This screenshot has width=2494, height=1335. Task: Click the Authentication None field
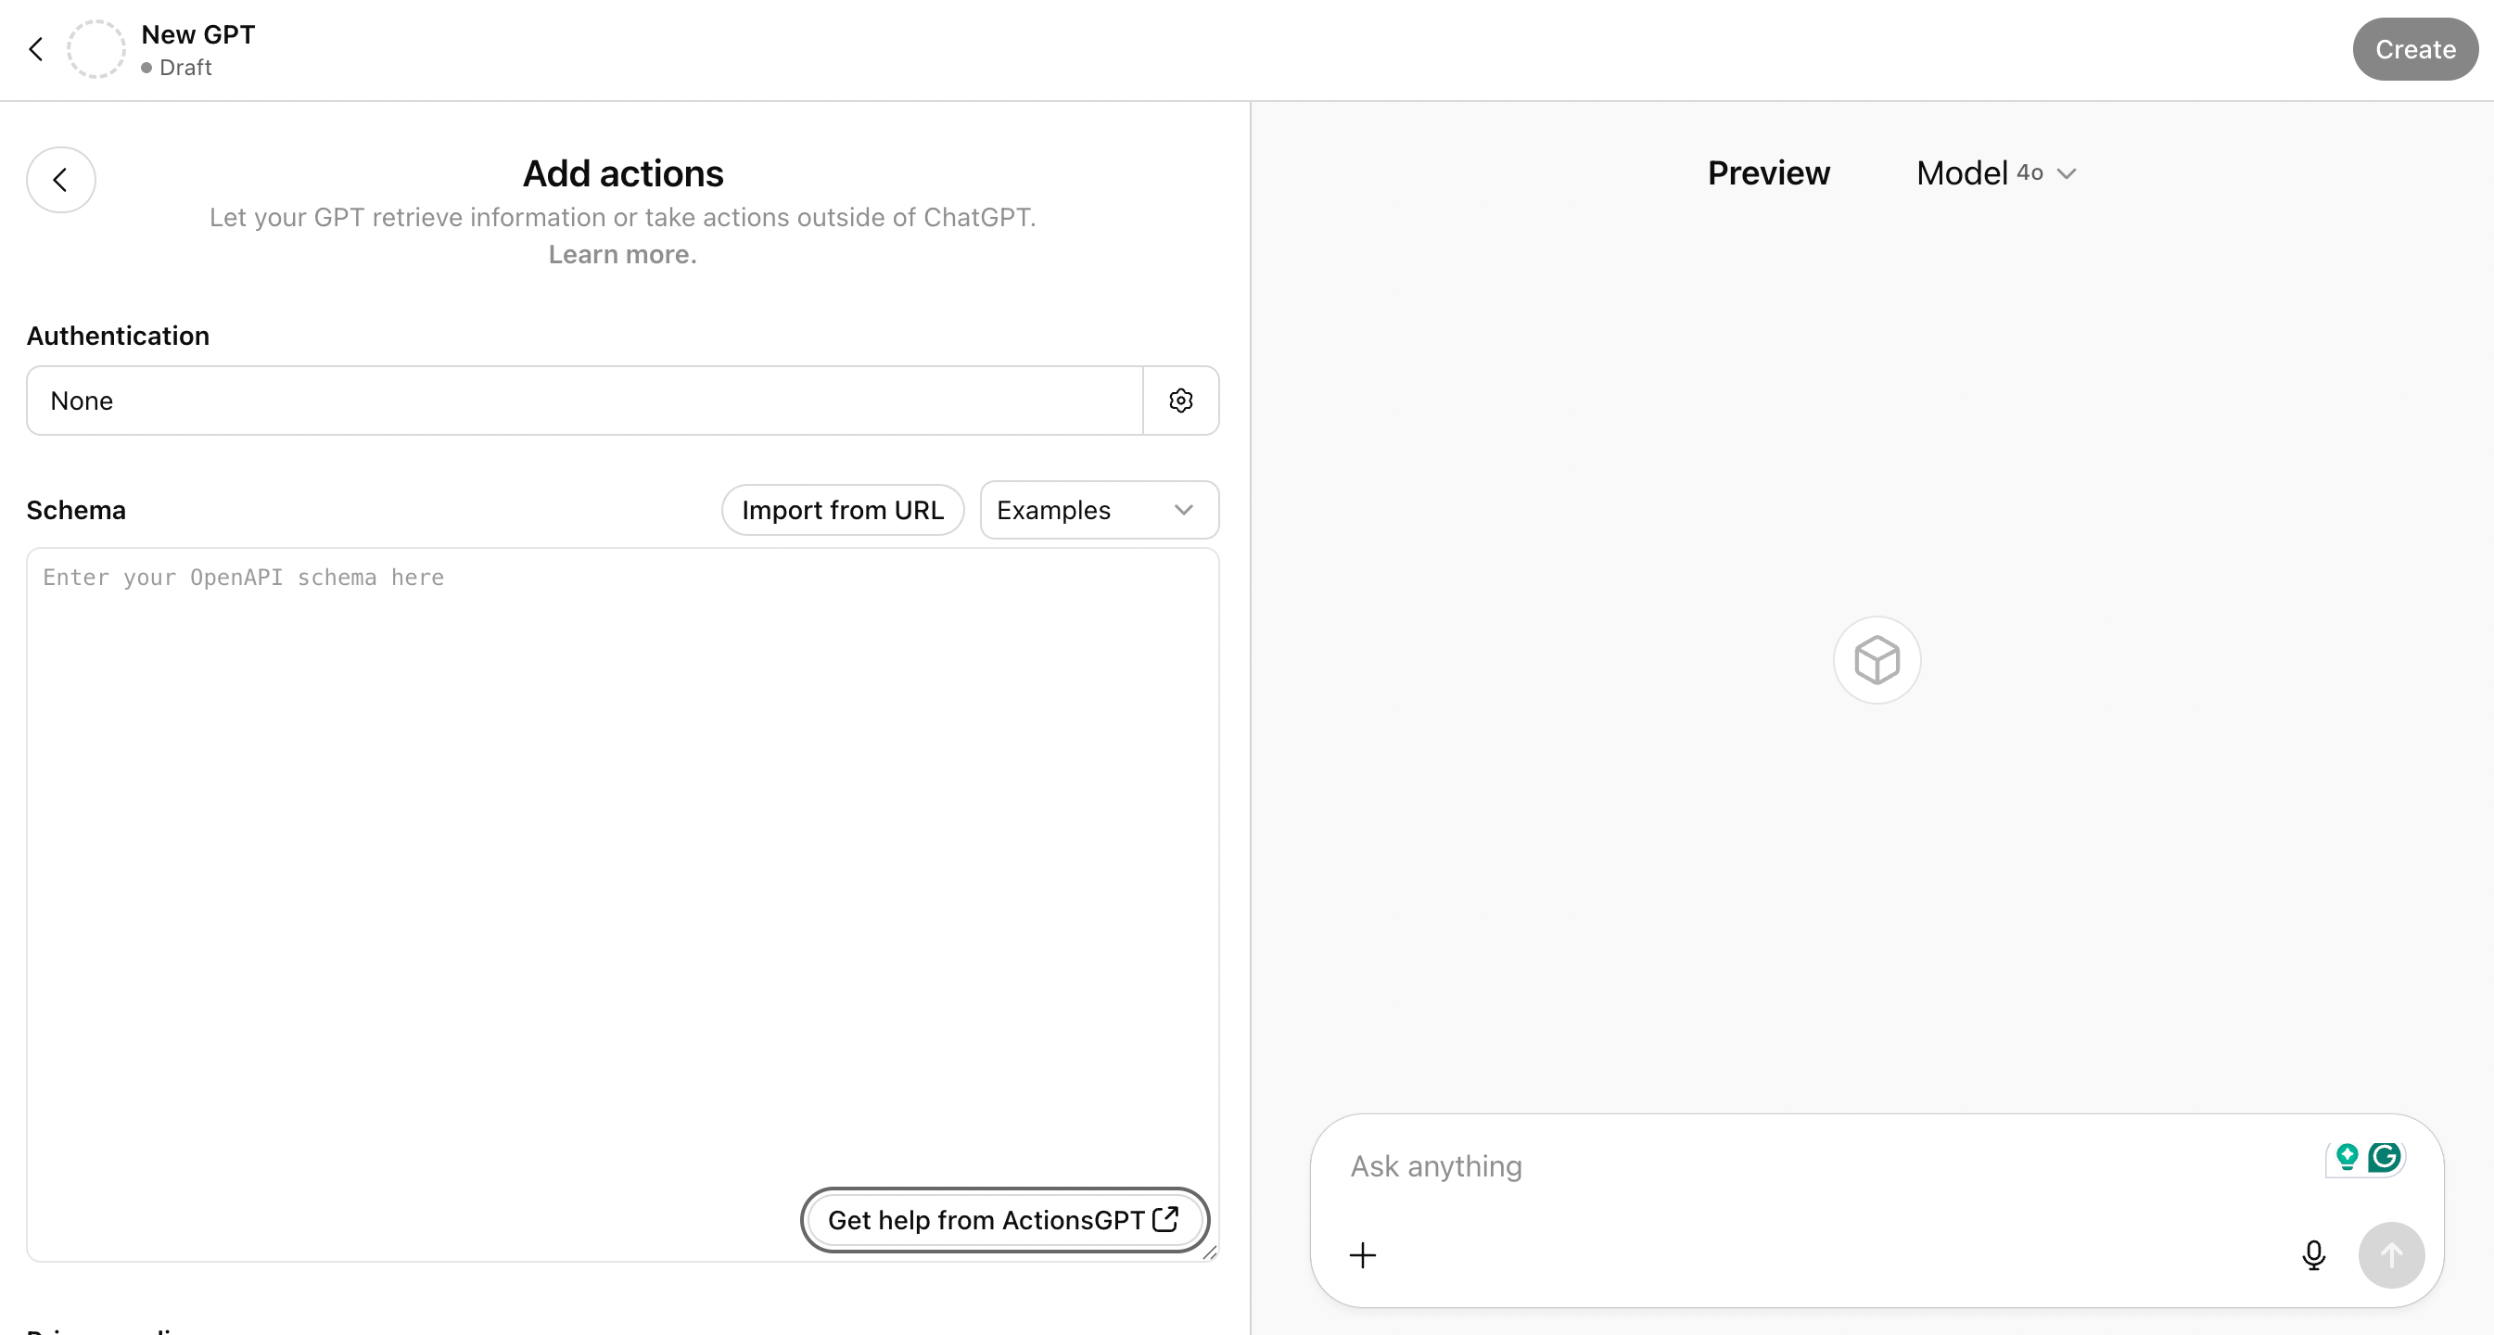click(x=585, y=400)
